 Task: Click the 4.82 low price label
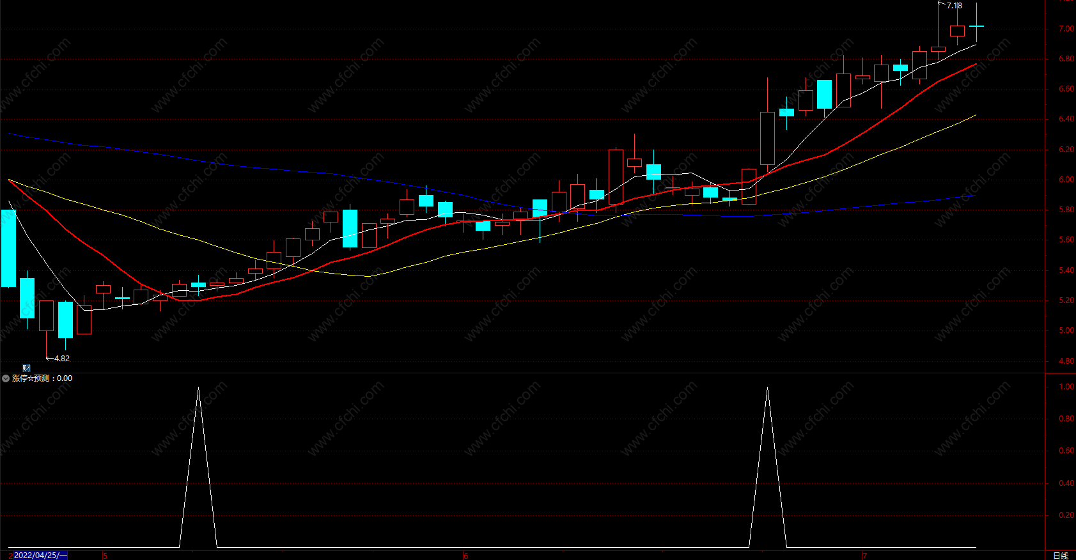click(x=62, y=359)
